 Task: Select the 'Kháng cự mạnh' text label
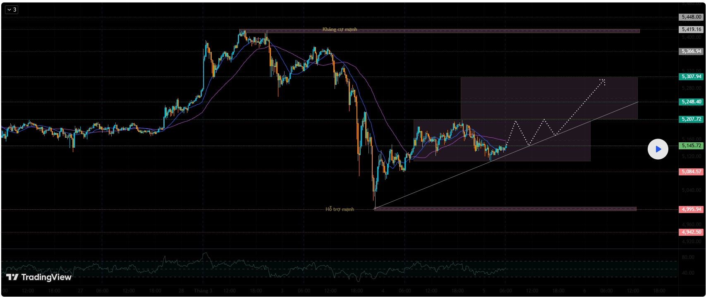[x=340, y=29]
